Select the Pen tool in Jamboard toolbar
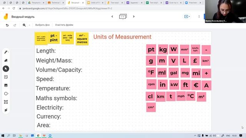Screen dimensions: 246x138 point(6,52)
